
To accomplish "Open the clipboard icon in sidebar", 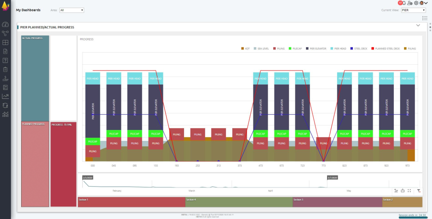I will pyautogui.click(x=5, y=69).
